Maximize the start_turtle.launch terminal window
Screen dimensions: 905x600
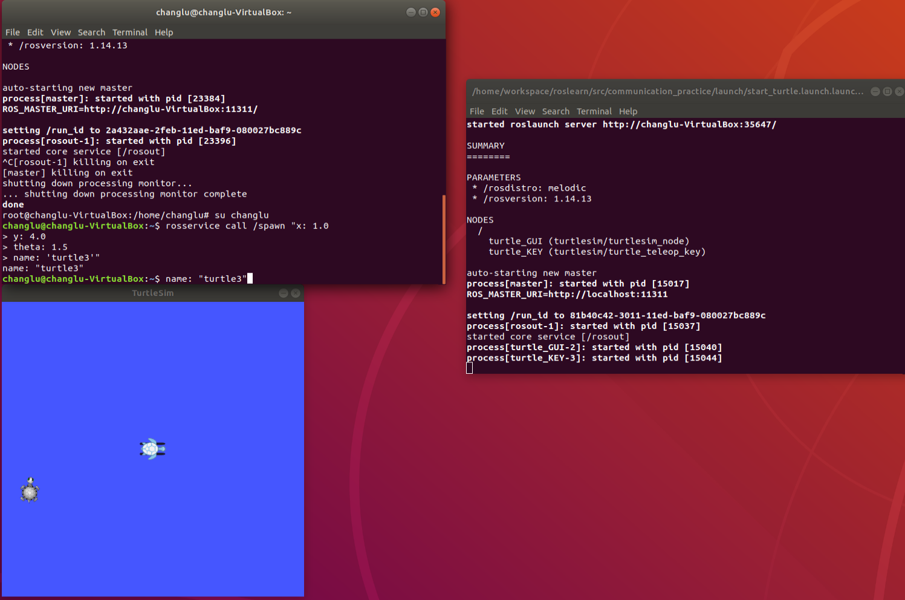click(x=887, y=91)
